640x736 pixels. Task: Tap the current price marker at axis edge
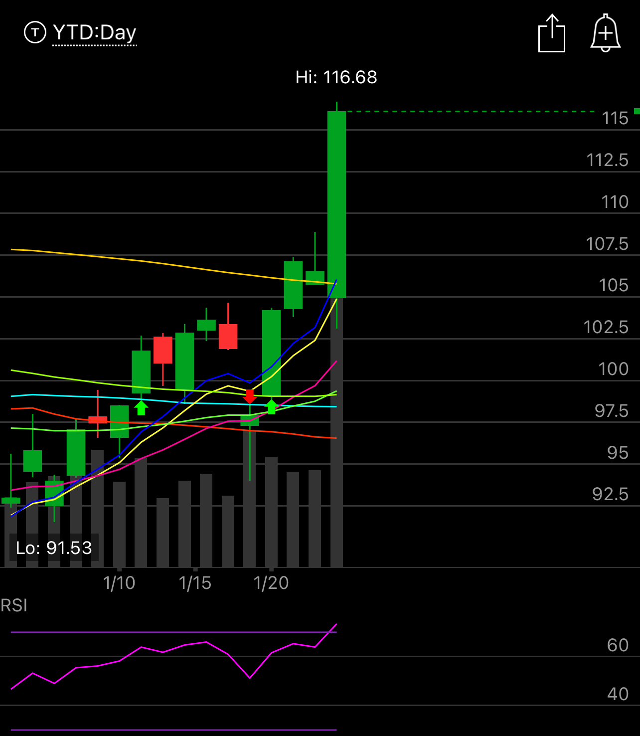click(x=637, y=111)
